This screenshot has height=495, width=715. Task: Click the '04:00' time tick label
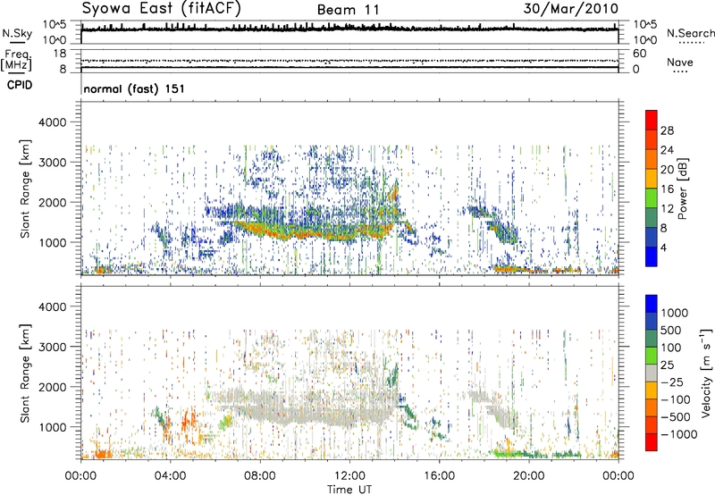170,476
